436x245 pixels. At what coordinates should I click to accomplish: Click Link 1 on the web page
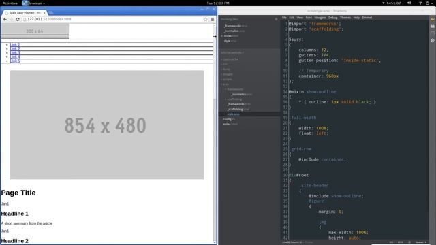click(x=15, y=44)
